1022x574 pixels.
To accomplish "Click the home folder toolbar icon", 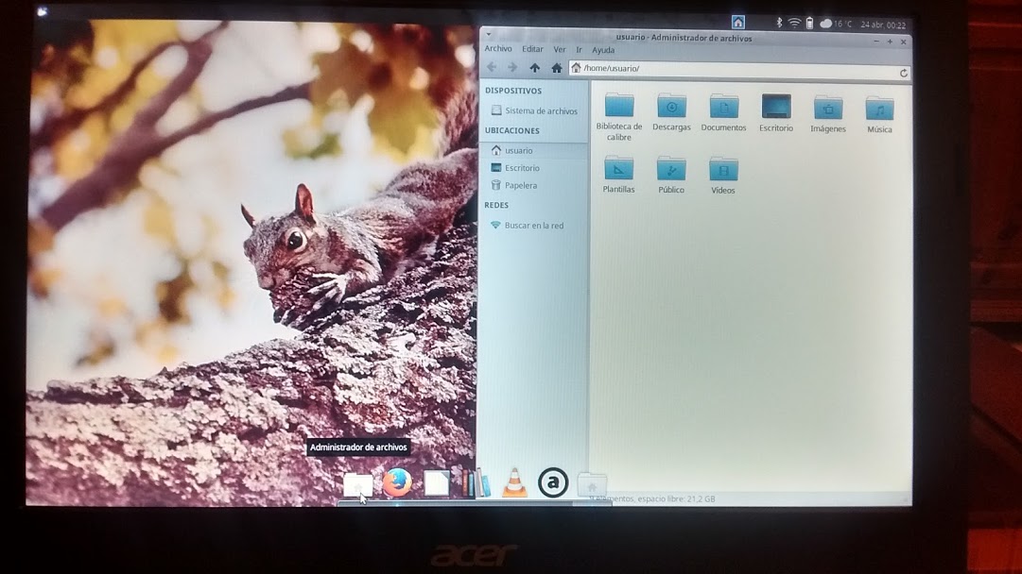I will 556,68.
